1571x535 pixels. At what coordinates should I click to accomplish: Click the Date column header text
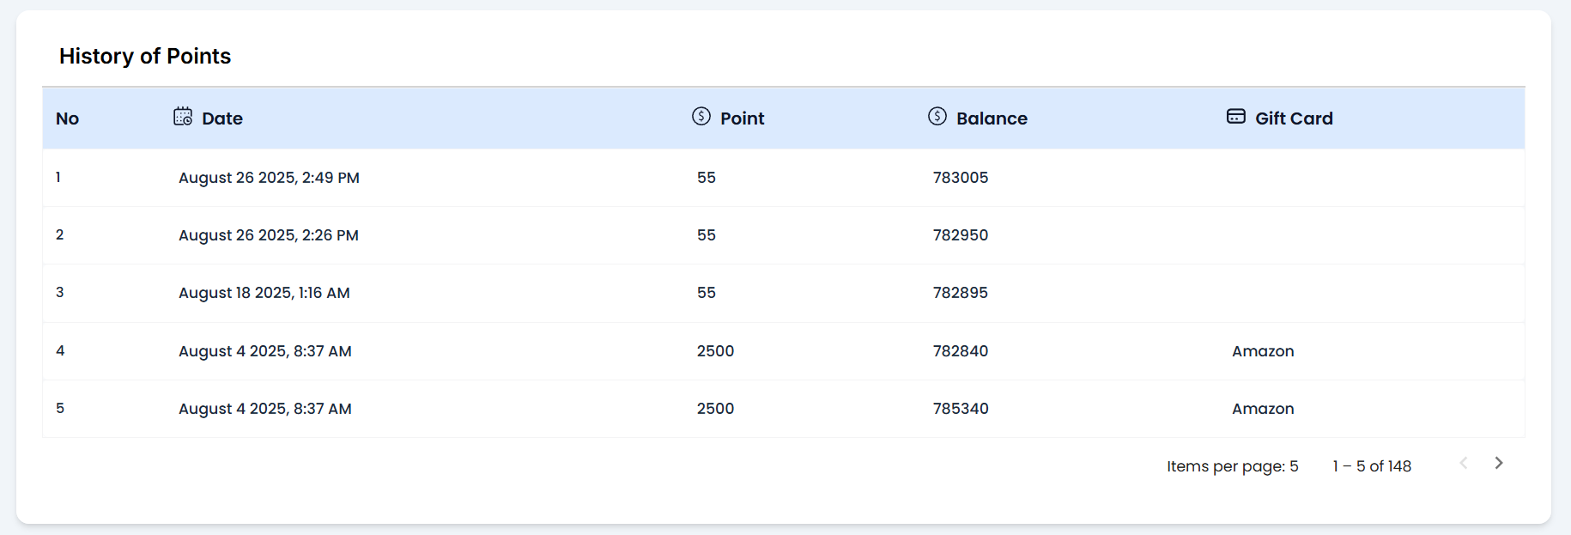click(x=222, y=119)
